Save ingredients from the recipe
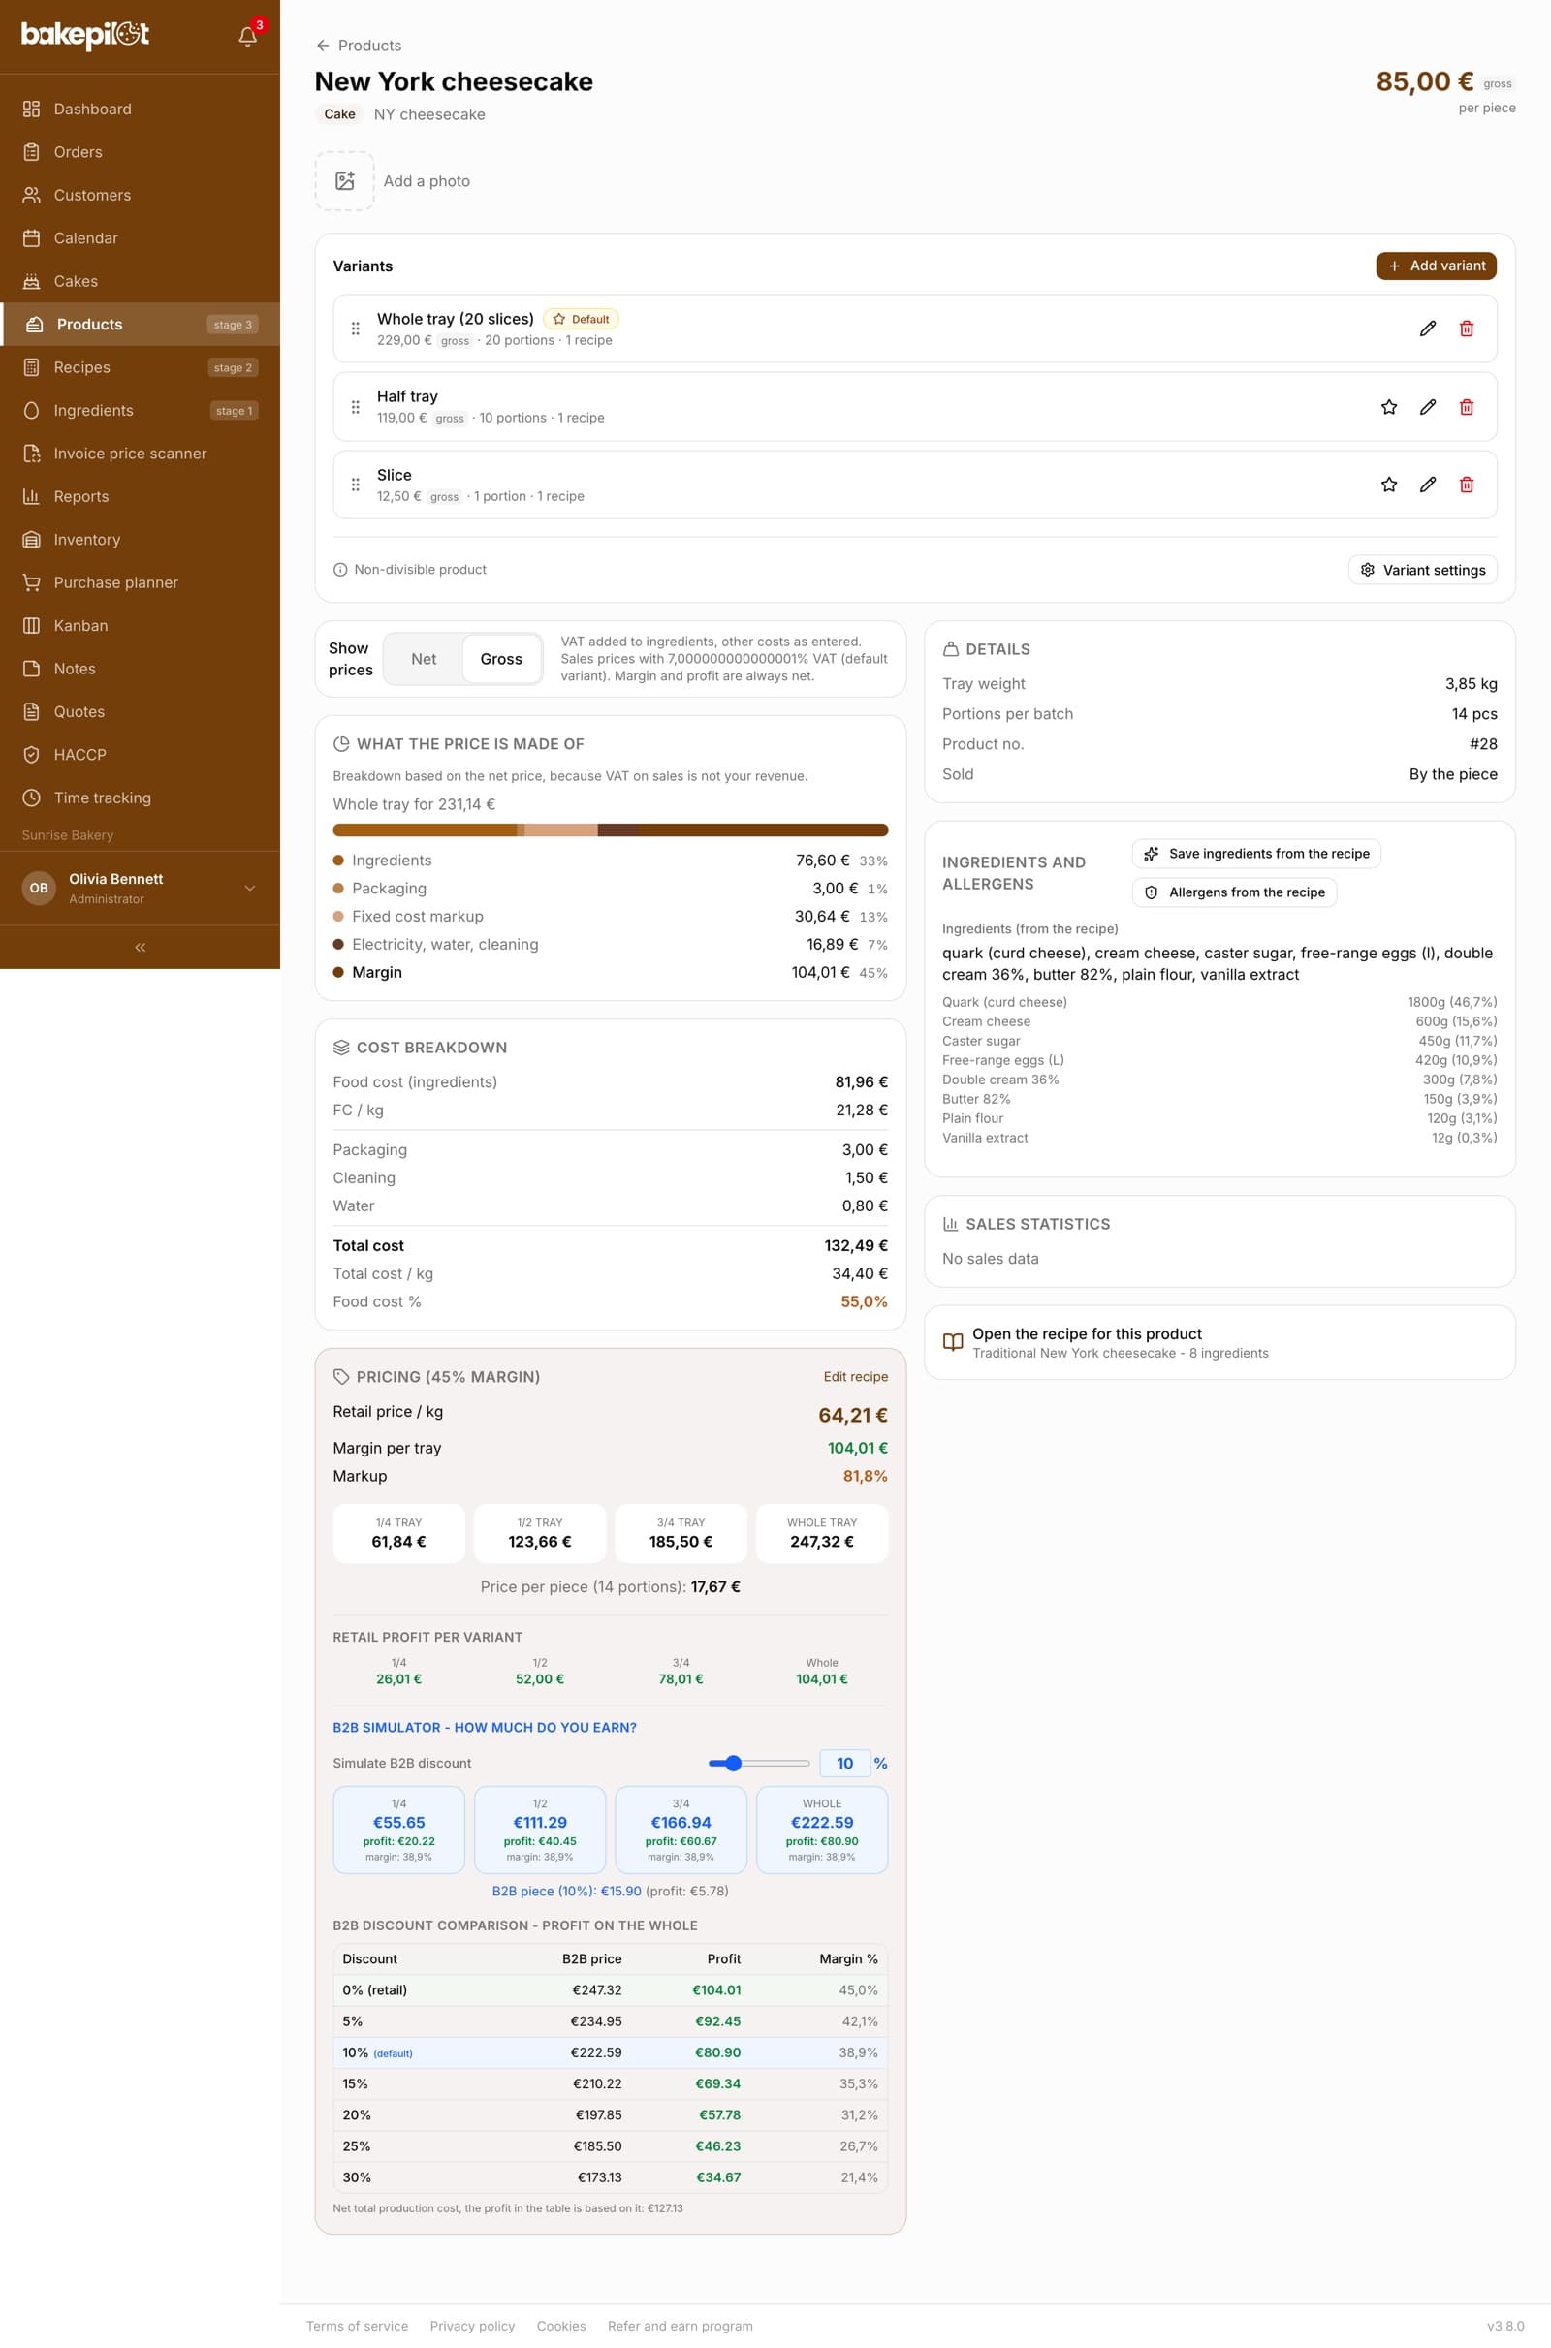The height and width of the screenshot is (2348, 1551). (x=1256, y=853)
